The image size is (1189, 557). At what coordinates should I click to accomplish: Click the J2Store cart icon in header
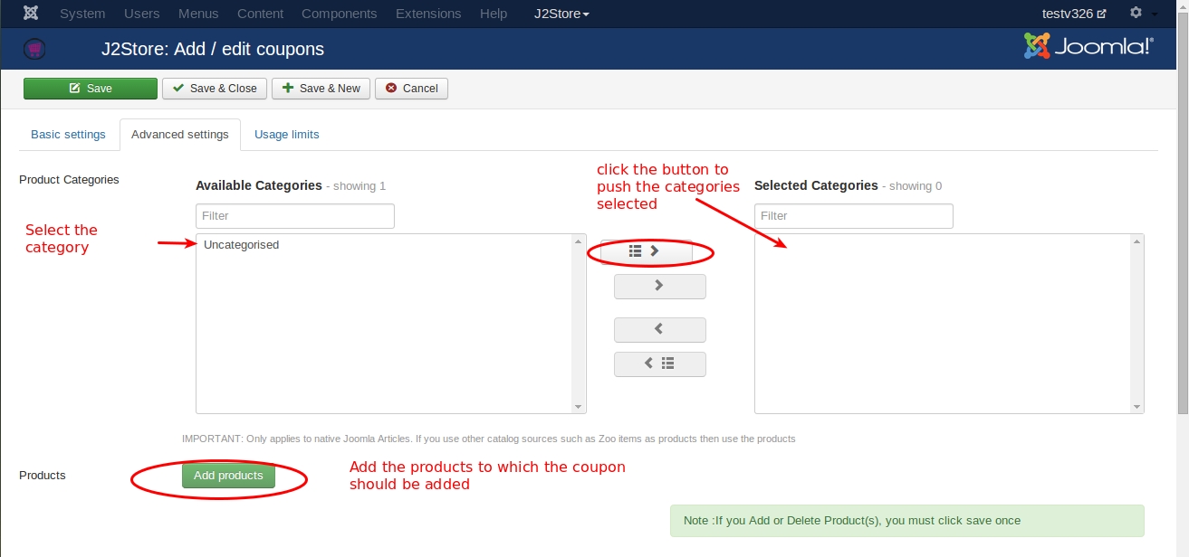[x=34, y=49]
